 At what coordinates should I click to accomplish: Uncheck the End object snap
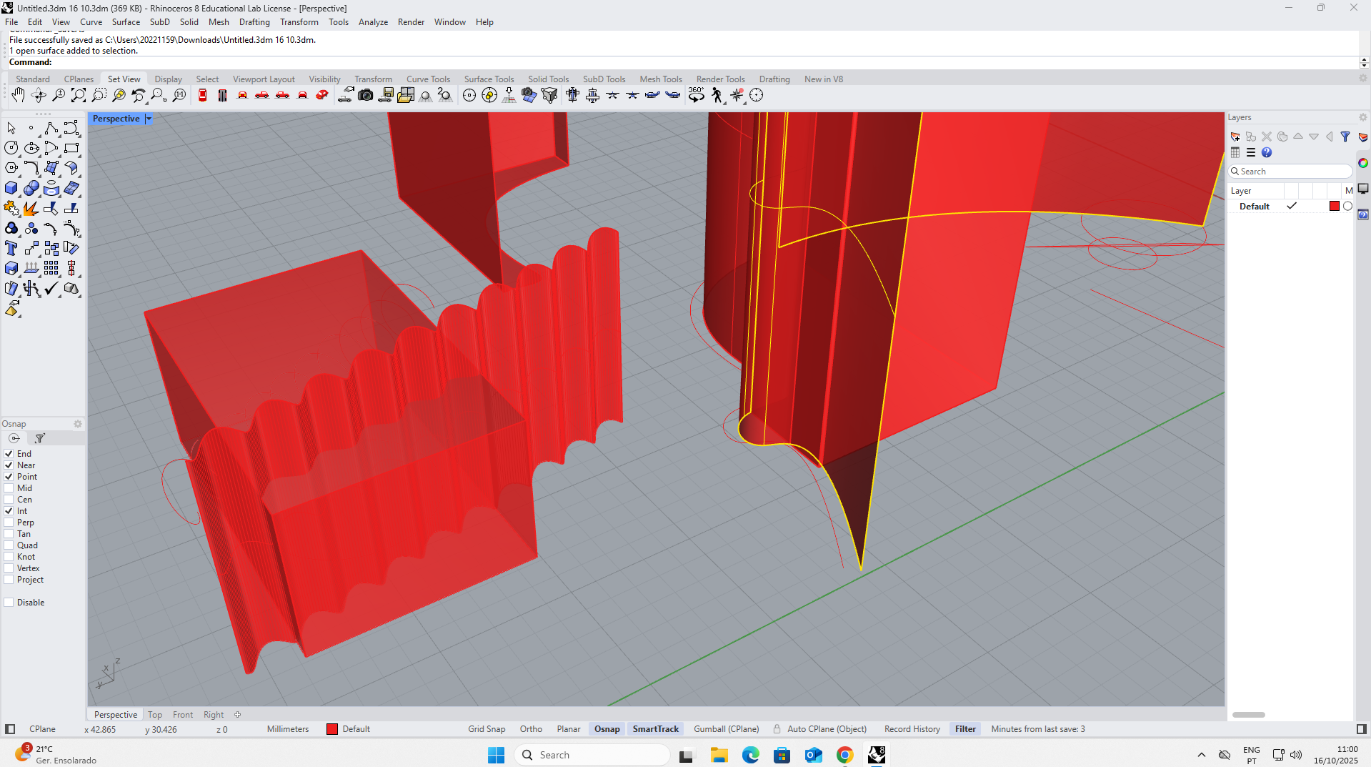(x=9, y=454)
